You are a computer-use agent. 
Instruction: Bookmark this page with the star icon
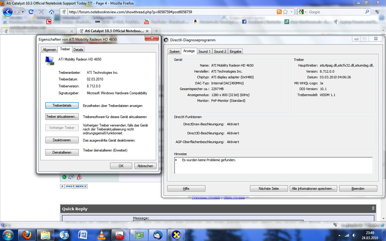click(285, 12)
